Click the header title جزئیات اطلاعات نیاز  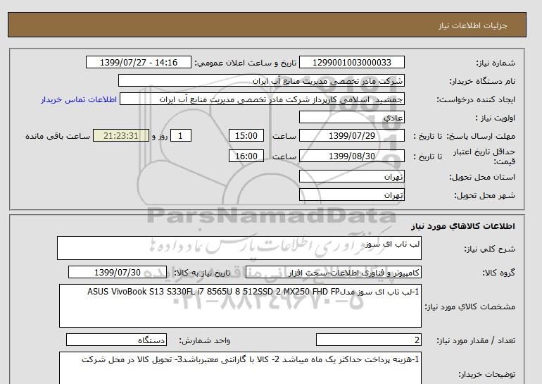472,25
